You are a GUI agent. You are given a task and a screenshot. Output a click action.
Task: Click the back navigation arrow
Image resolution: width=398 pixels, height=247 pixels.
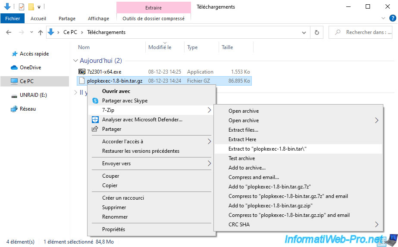click(9, 32)
